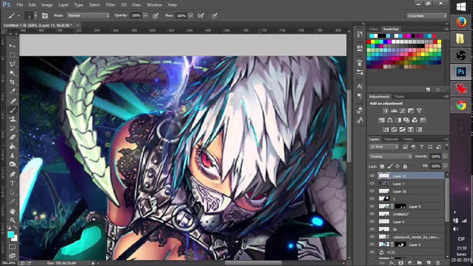This screenshot has width=473, height=266.
Task: Enable airbrush-style build-up in options bar
Action: click(x=201, y=16)
